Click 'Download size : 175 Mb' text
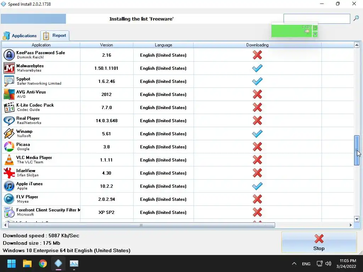Viewport: 363px width, 272px height. click(x=32, y=243)
